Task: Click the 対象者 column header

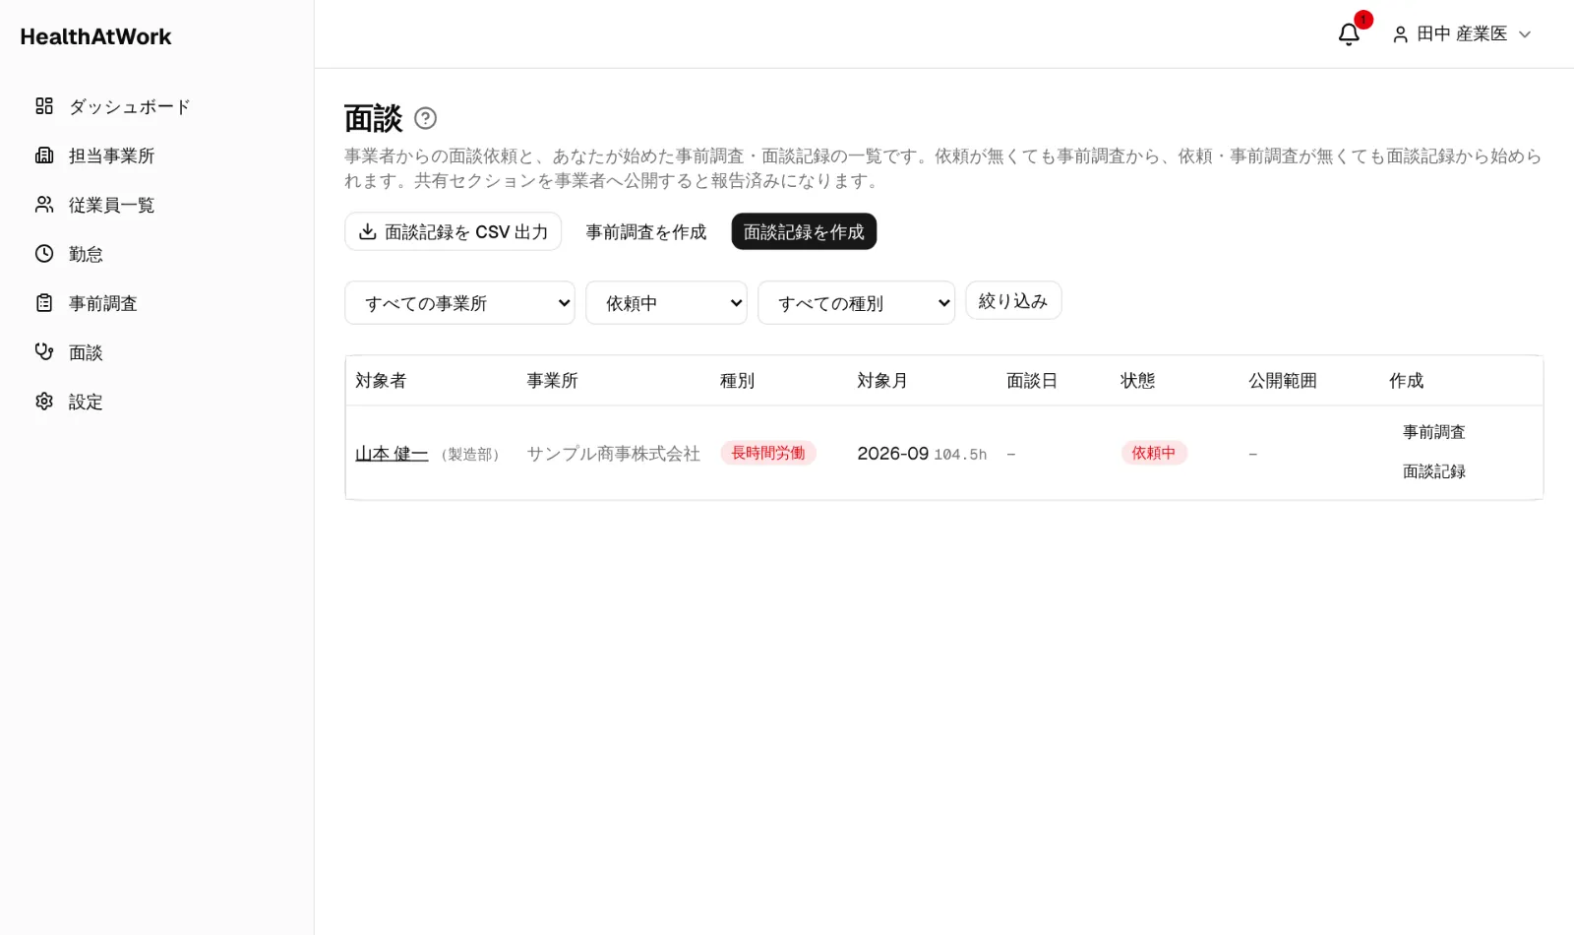Action: coord(381,381)
